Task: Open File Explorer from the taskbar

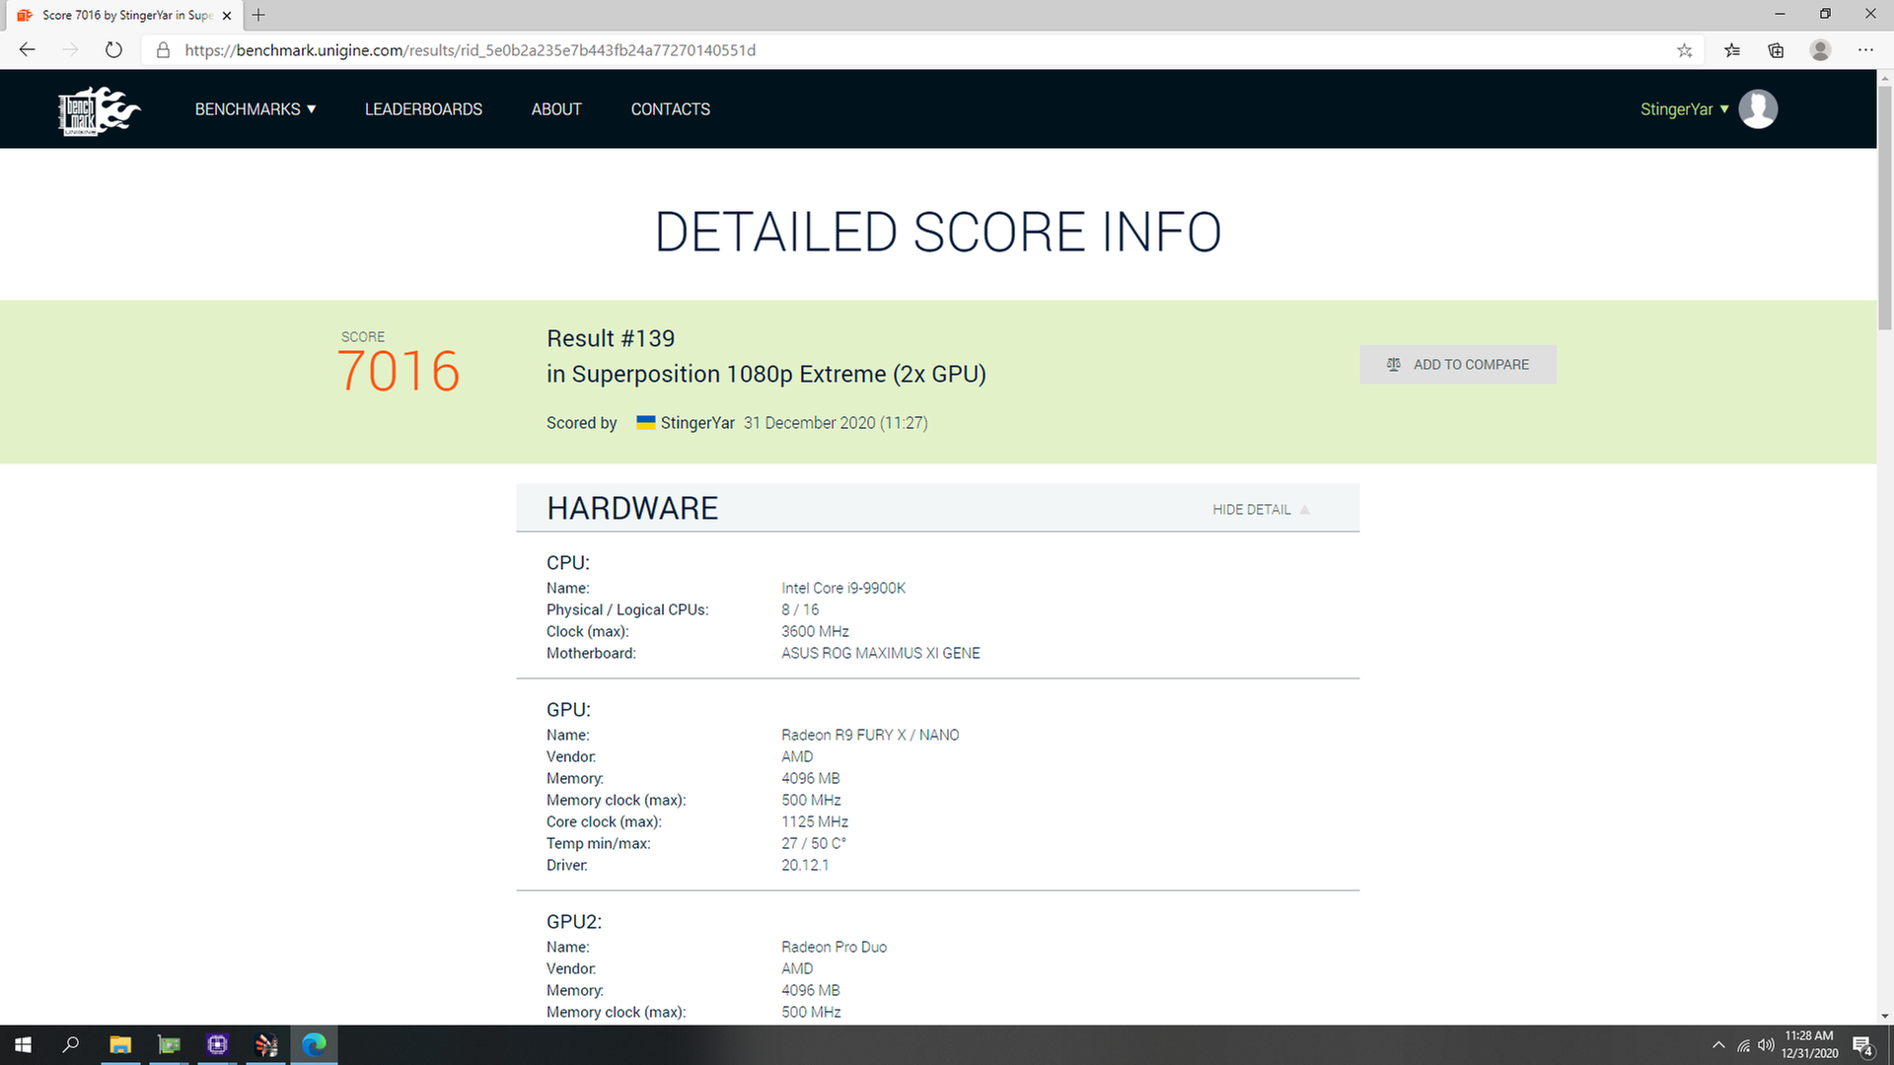Action: coord(120,1045)
